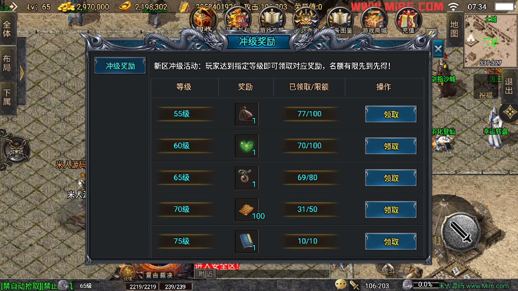
Task: Click the money bag reward item
Action: (x=246, y=114)
